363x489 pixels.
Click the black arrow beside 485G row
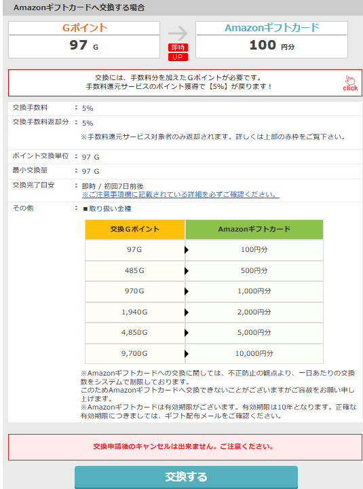[x=187, y=271]
